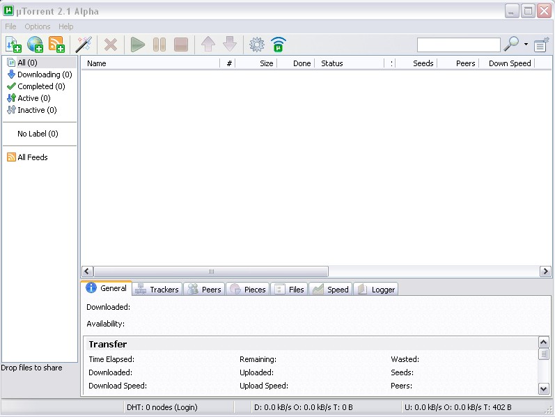Click the Move Down Queue arrow icon
The image size is (555, 417).
click(x=230, y=45)
